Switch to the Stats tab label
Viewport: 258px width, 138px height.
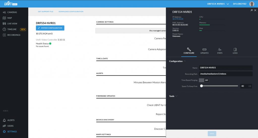(220, 53)
